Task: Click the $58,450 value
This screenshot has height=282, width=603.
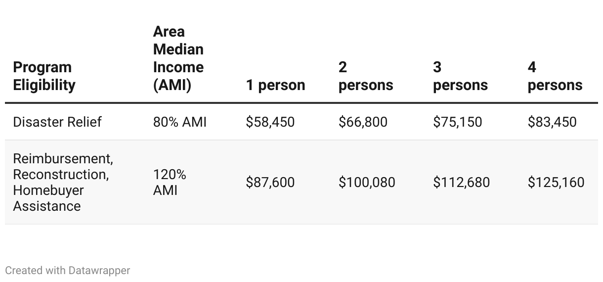Action: [x=270, y=122]
